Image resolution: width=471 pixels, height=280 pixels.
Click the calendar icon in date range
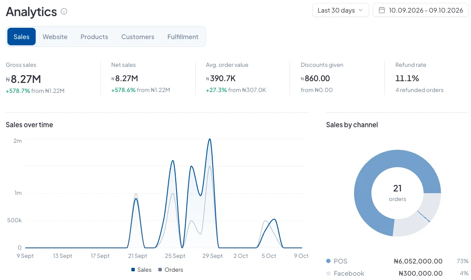[381, 10]
